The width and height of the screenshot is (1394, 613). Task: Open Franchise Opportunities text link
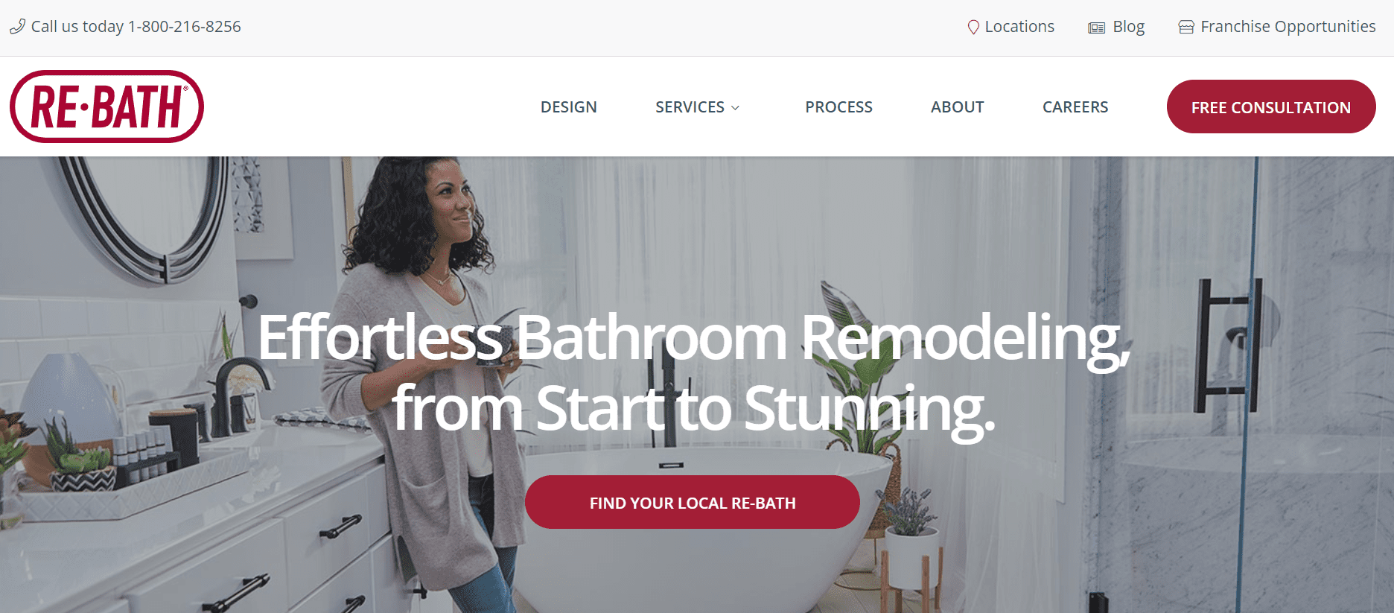point(1288,27)
